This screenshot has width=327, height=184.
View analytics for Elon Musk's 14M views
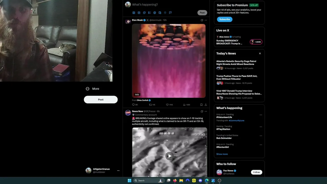tap(186, 105)
